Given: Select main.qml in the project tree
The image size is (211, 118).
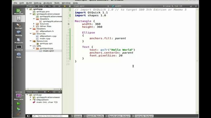Looking at the screenshot, I should [48, 51].
